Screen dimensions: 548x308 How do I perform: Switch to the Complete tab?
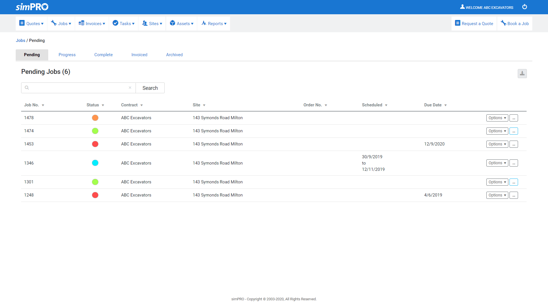(x=104, y=55)
